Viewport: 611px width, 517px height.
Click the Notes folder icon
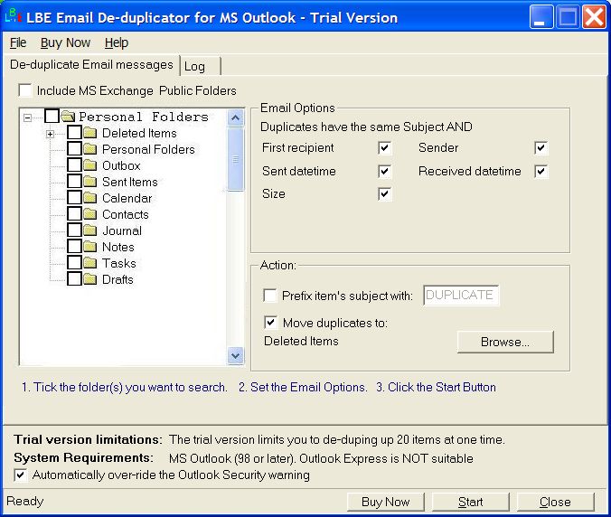pos(90,247)
